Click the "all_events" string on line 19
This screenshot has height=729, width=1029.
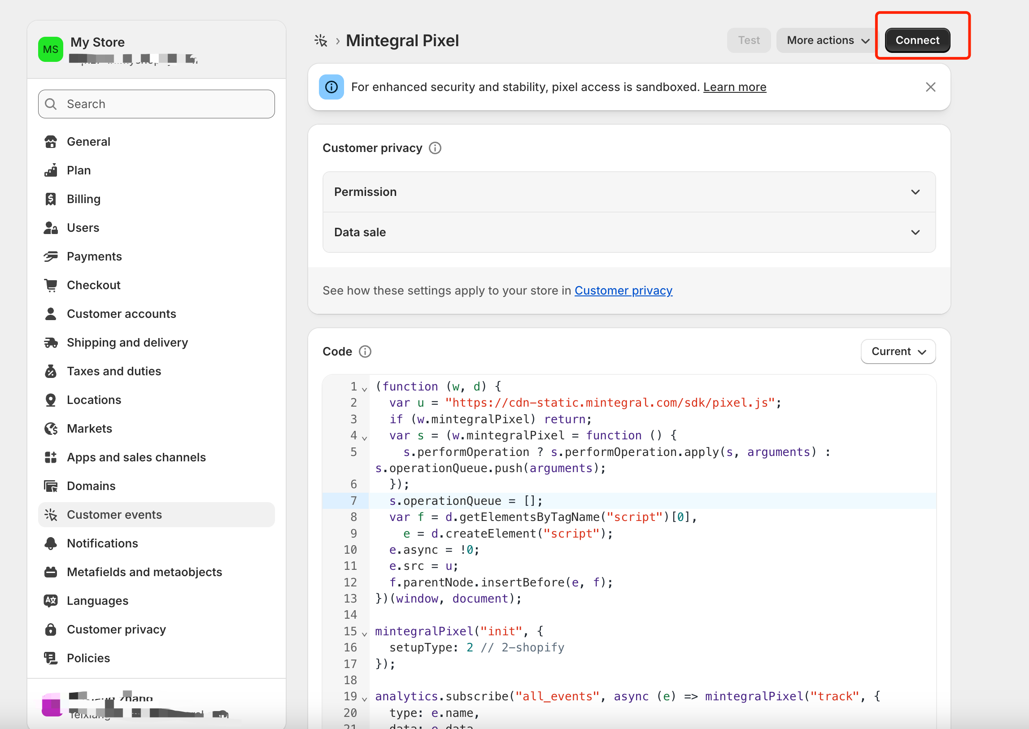558,697
